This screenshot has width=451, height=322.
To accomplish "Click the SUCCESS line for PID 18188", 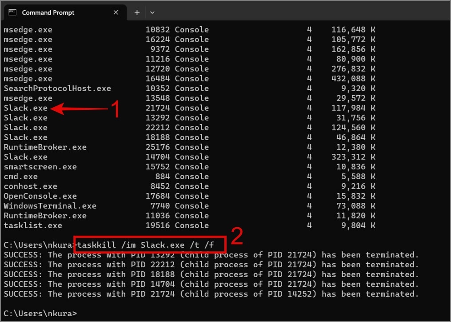I will pos(211,274).
